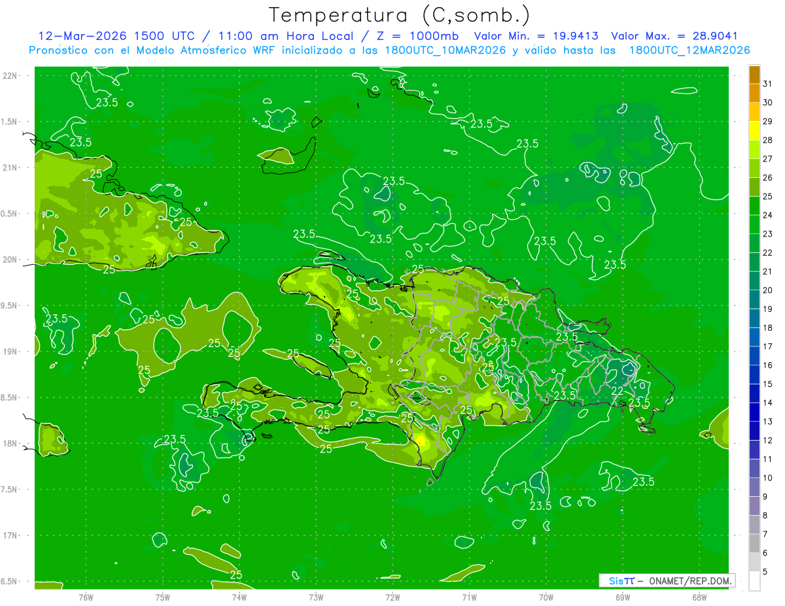Viewport: 785px width, 606px height.
Task: Click the '21N' latitude axis label
Action: (x=9, y=167)
